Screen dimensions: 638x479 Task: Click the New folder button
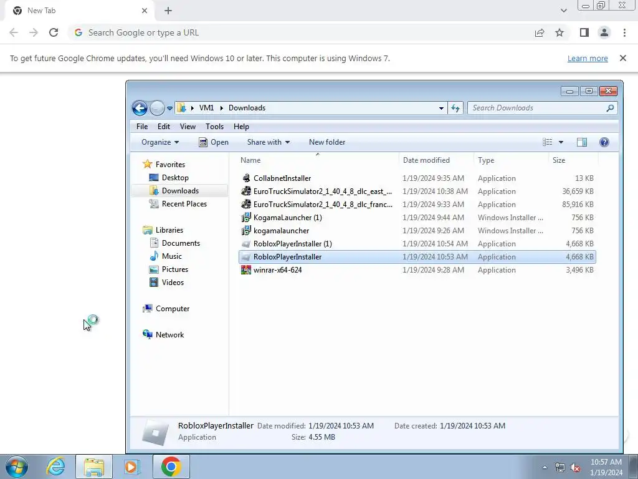coord(327,142)
